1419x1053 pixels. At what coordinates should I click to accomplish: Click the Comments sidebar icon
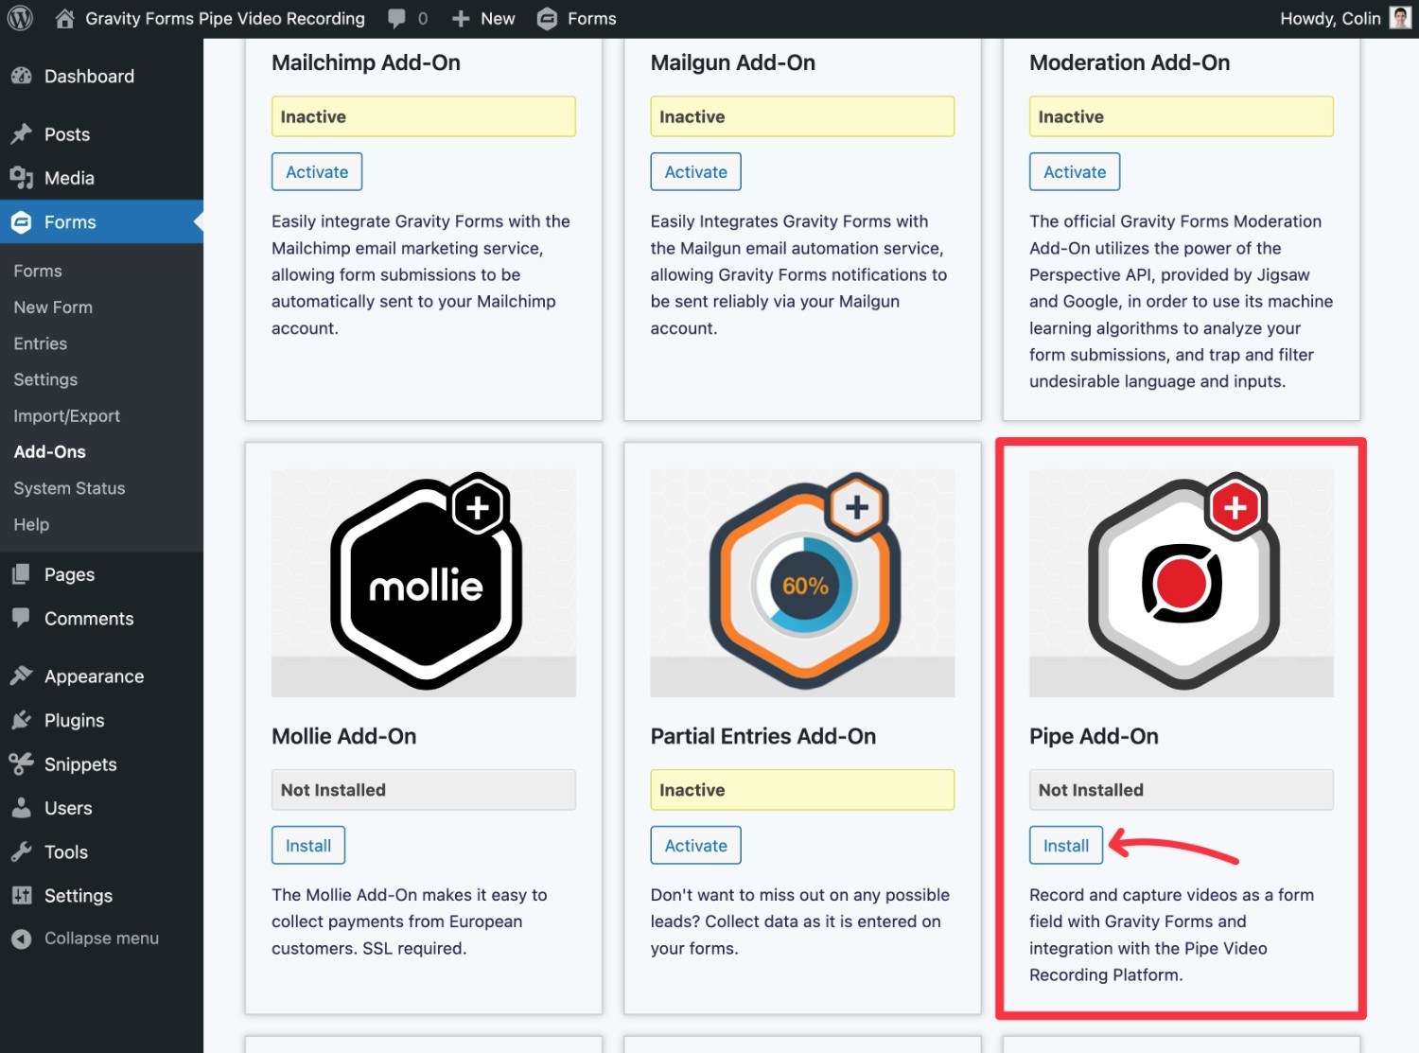coord(22,619)
